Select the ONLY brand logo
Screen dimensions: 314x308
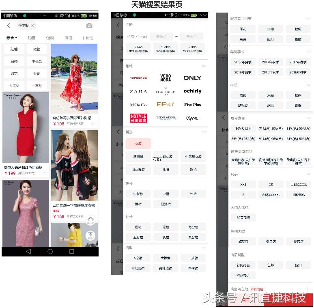(192, 78)
